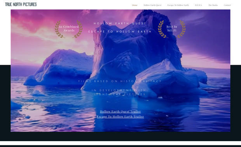Screen dimensions: 241x147
Task: Click the IN DEVELOPMENT WITH text line
Action: pyautogui.click(x=119, y=90)
